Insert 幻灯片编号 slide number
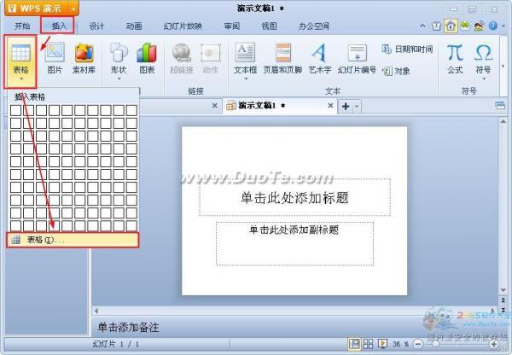Image resolution: width=512 pixels, height=355 pixels. (357, 59)
